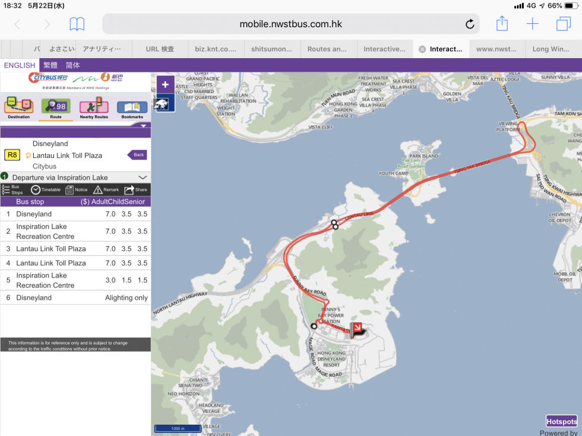Go forward with Safari forward arrow

tap(47, 24)
